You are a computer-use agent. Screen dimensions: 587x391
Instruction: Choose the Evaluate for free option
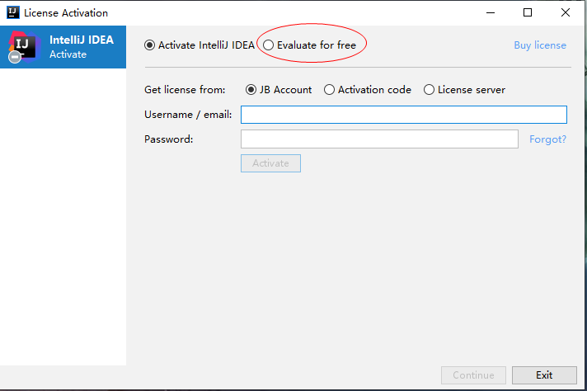click(x=269, y=45)
